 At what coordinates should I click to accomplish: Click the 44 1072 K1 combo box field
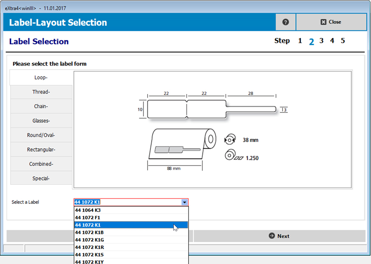click(124, 202)
